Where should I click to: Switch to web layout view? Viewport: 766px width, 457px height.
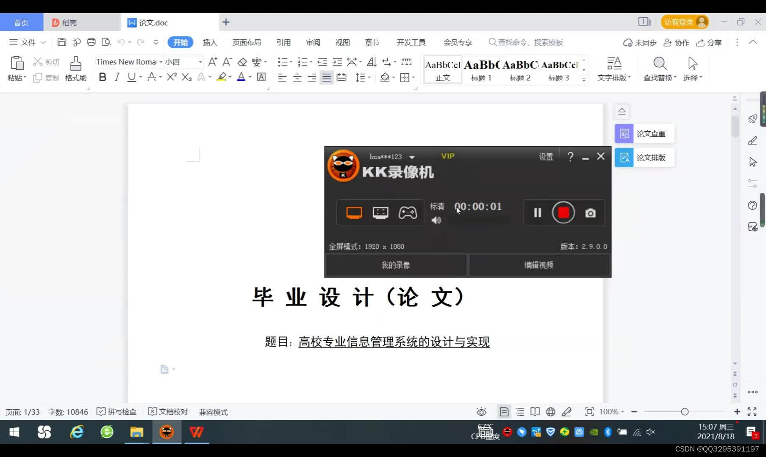pyautogui.click(x=551, y=412)
